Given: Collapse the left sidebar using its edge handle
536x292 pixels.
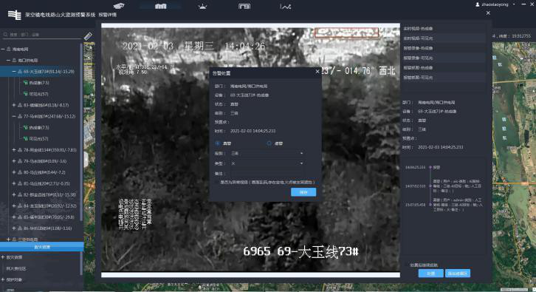Looking at the screenshot, I should coord(86,160).
